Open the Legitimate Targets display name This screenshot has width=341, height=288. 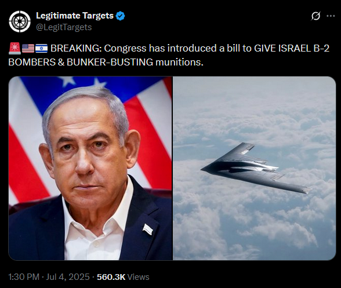[x=75, y=16]
